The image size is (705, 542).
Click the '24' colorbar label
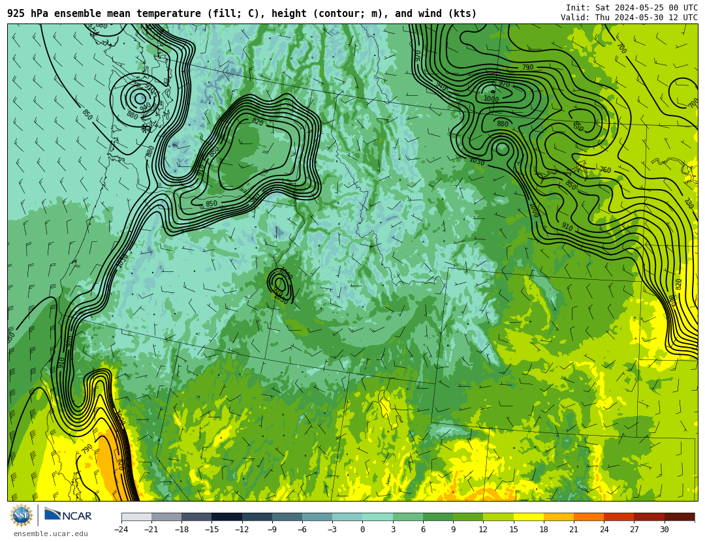604,530
